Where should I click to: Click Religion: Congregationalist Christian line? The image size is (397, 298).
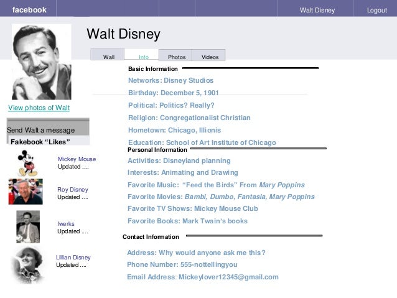click(189, 118)
